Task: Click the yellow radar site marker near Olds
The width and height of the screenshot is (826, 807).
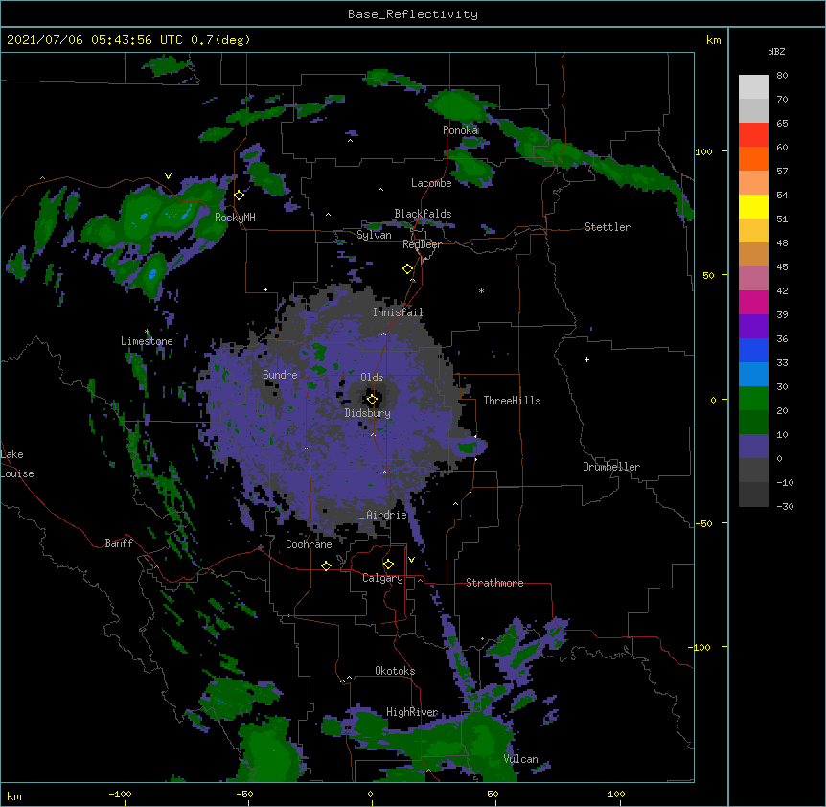Action: 372,399
